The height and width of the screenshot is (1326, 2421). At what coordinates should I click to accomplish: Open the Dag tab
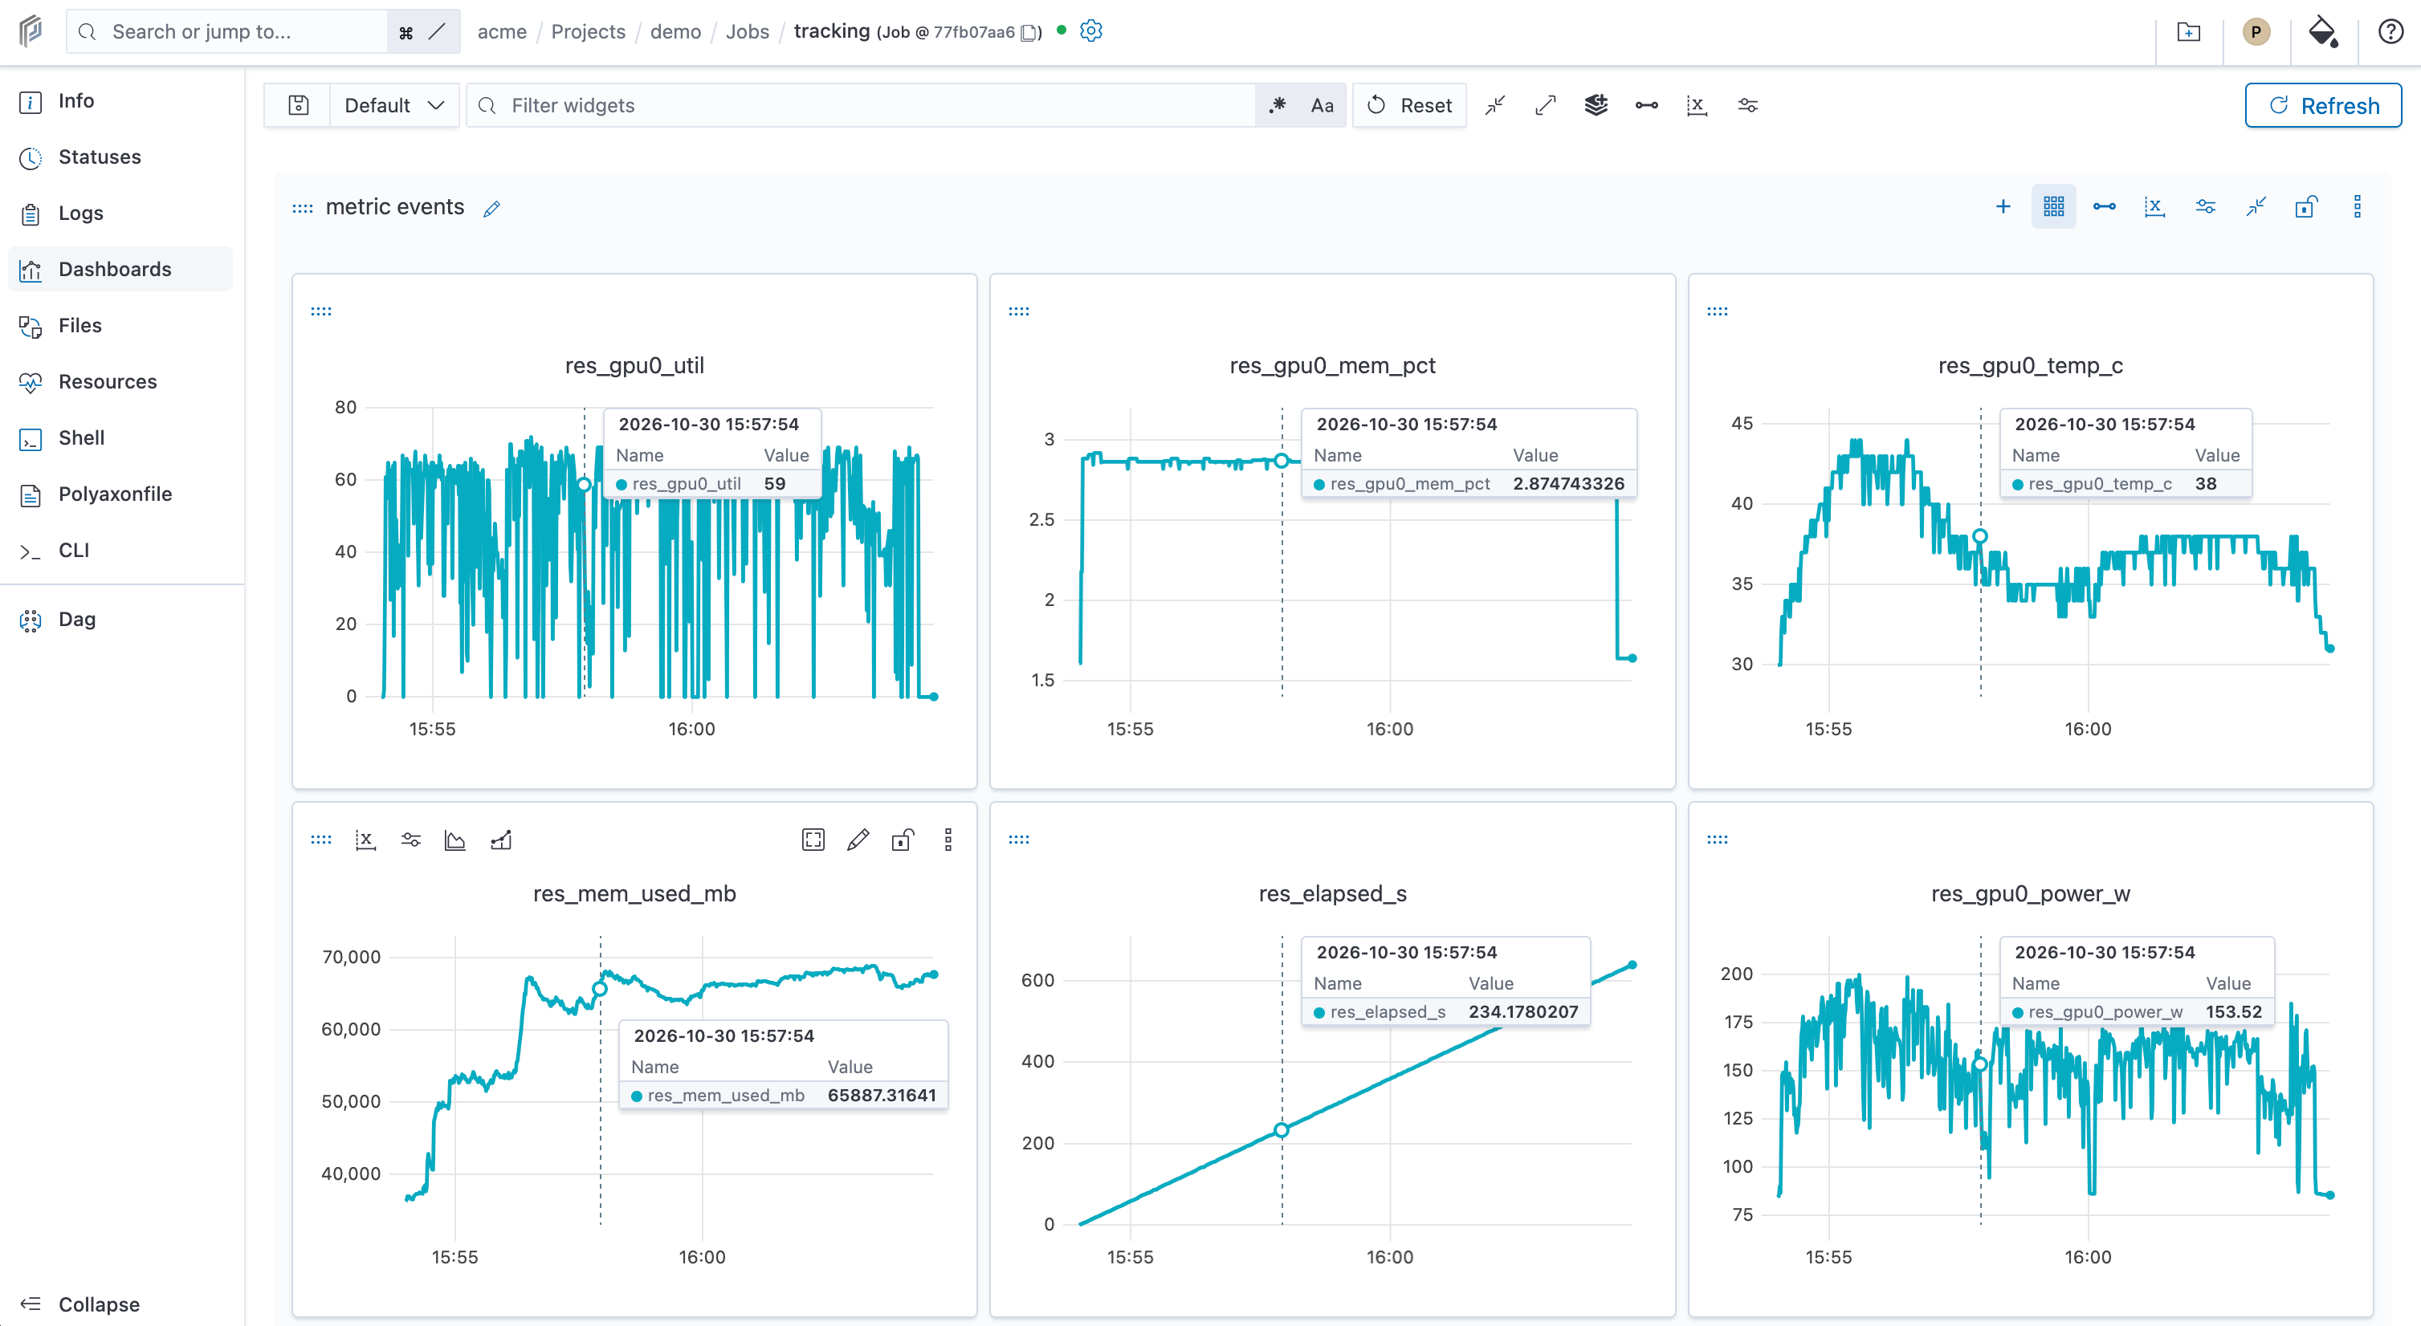point(122,620)
